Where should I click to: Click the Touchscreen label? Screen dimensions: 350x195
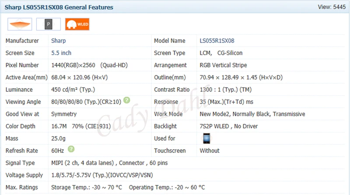tap(170, 151)
